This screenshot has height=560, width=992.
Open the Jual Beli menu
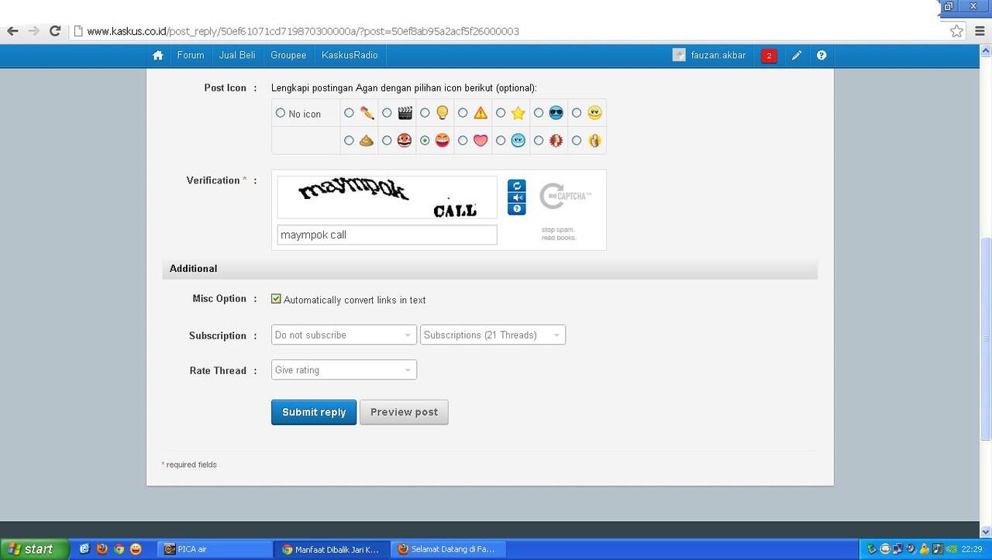pos(237,55)
